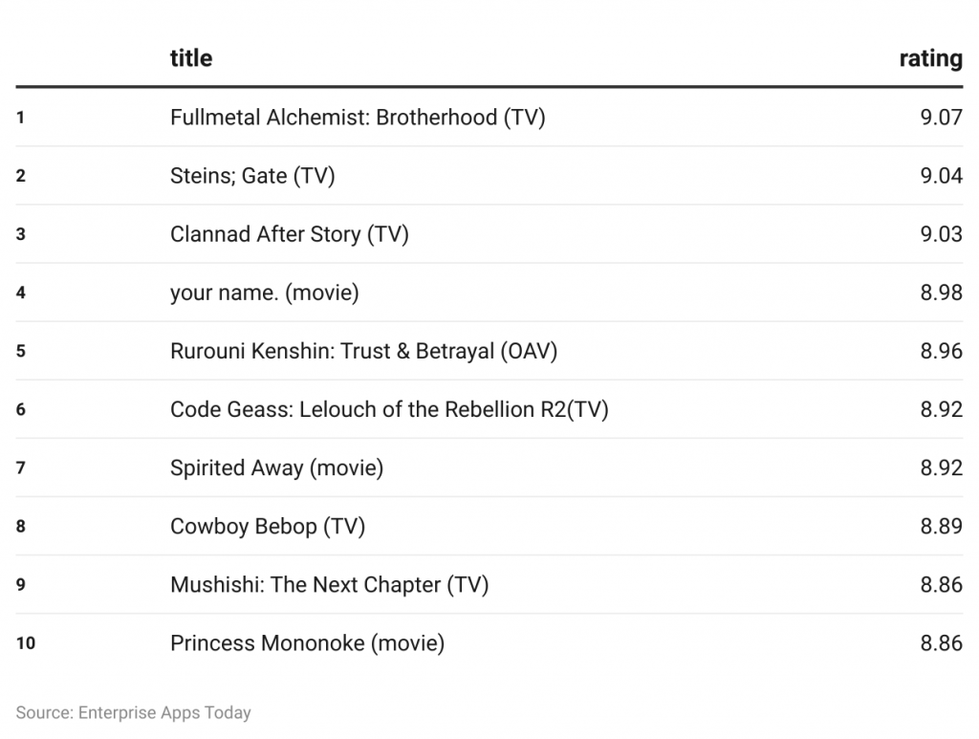Click Clannad After Story (TV) title
The width and height of the screenshot is (979, 739).
(x=289, y=234)
